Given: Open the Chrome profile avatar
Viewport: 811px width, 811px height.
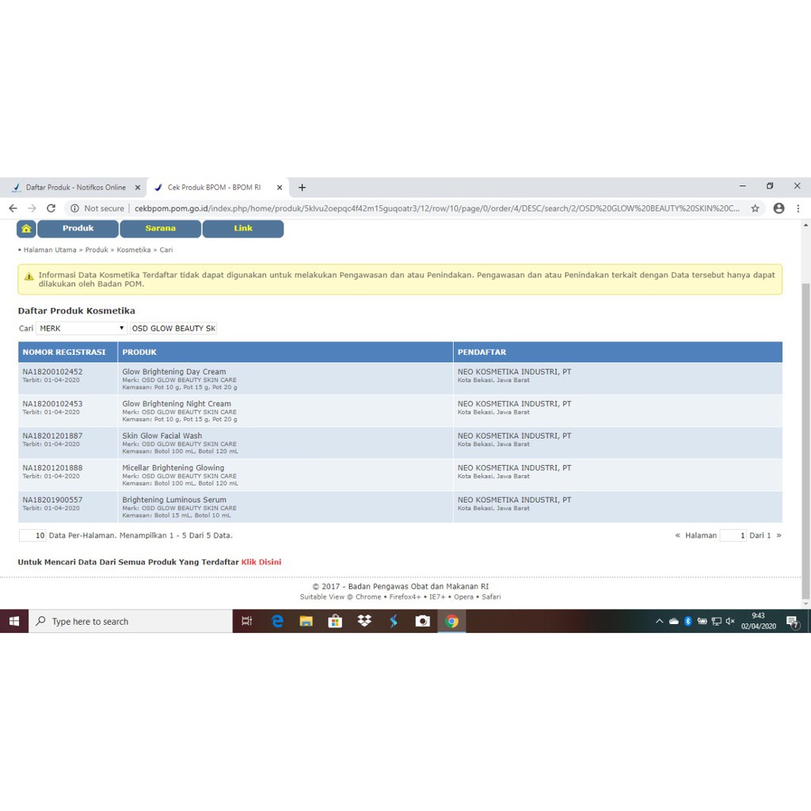Looking at the screenshot, I should click(x=779, y=208).
